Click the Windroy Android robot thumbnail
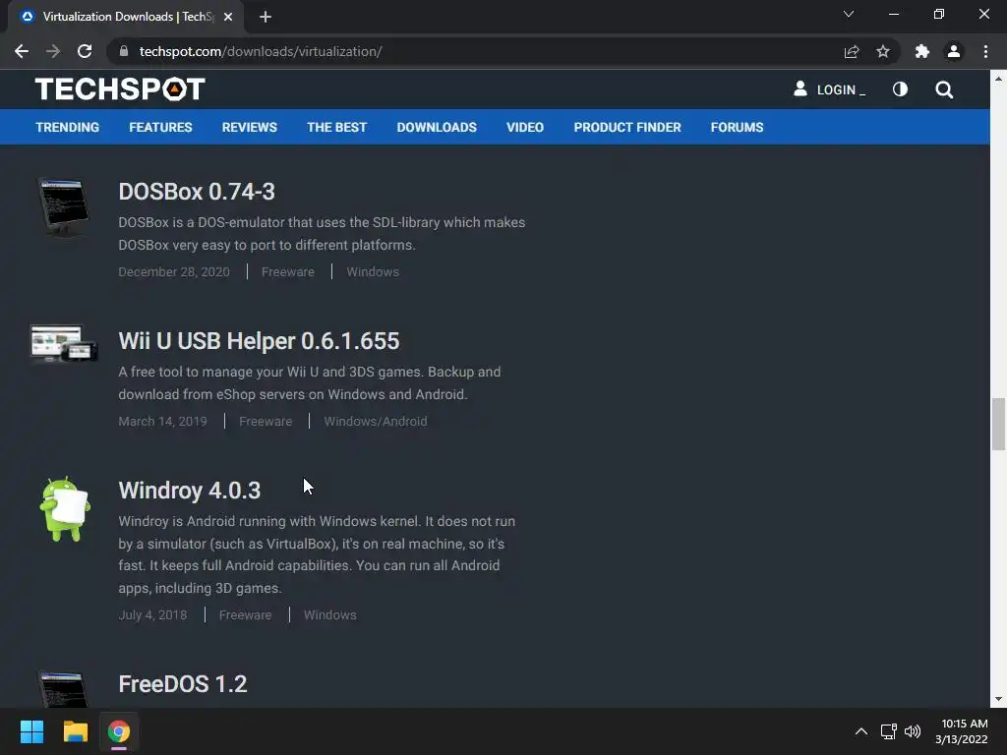The width and height of the screenshot is (1007, 755). pos(64,509)
